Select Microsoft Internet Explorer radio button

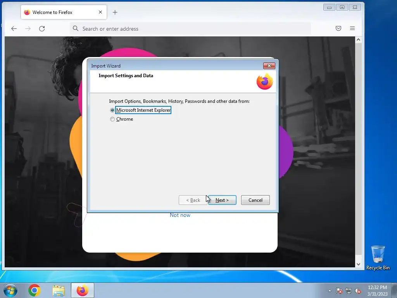112,110
